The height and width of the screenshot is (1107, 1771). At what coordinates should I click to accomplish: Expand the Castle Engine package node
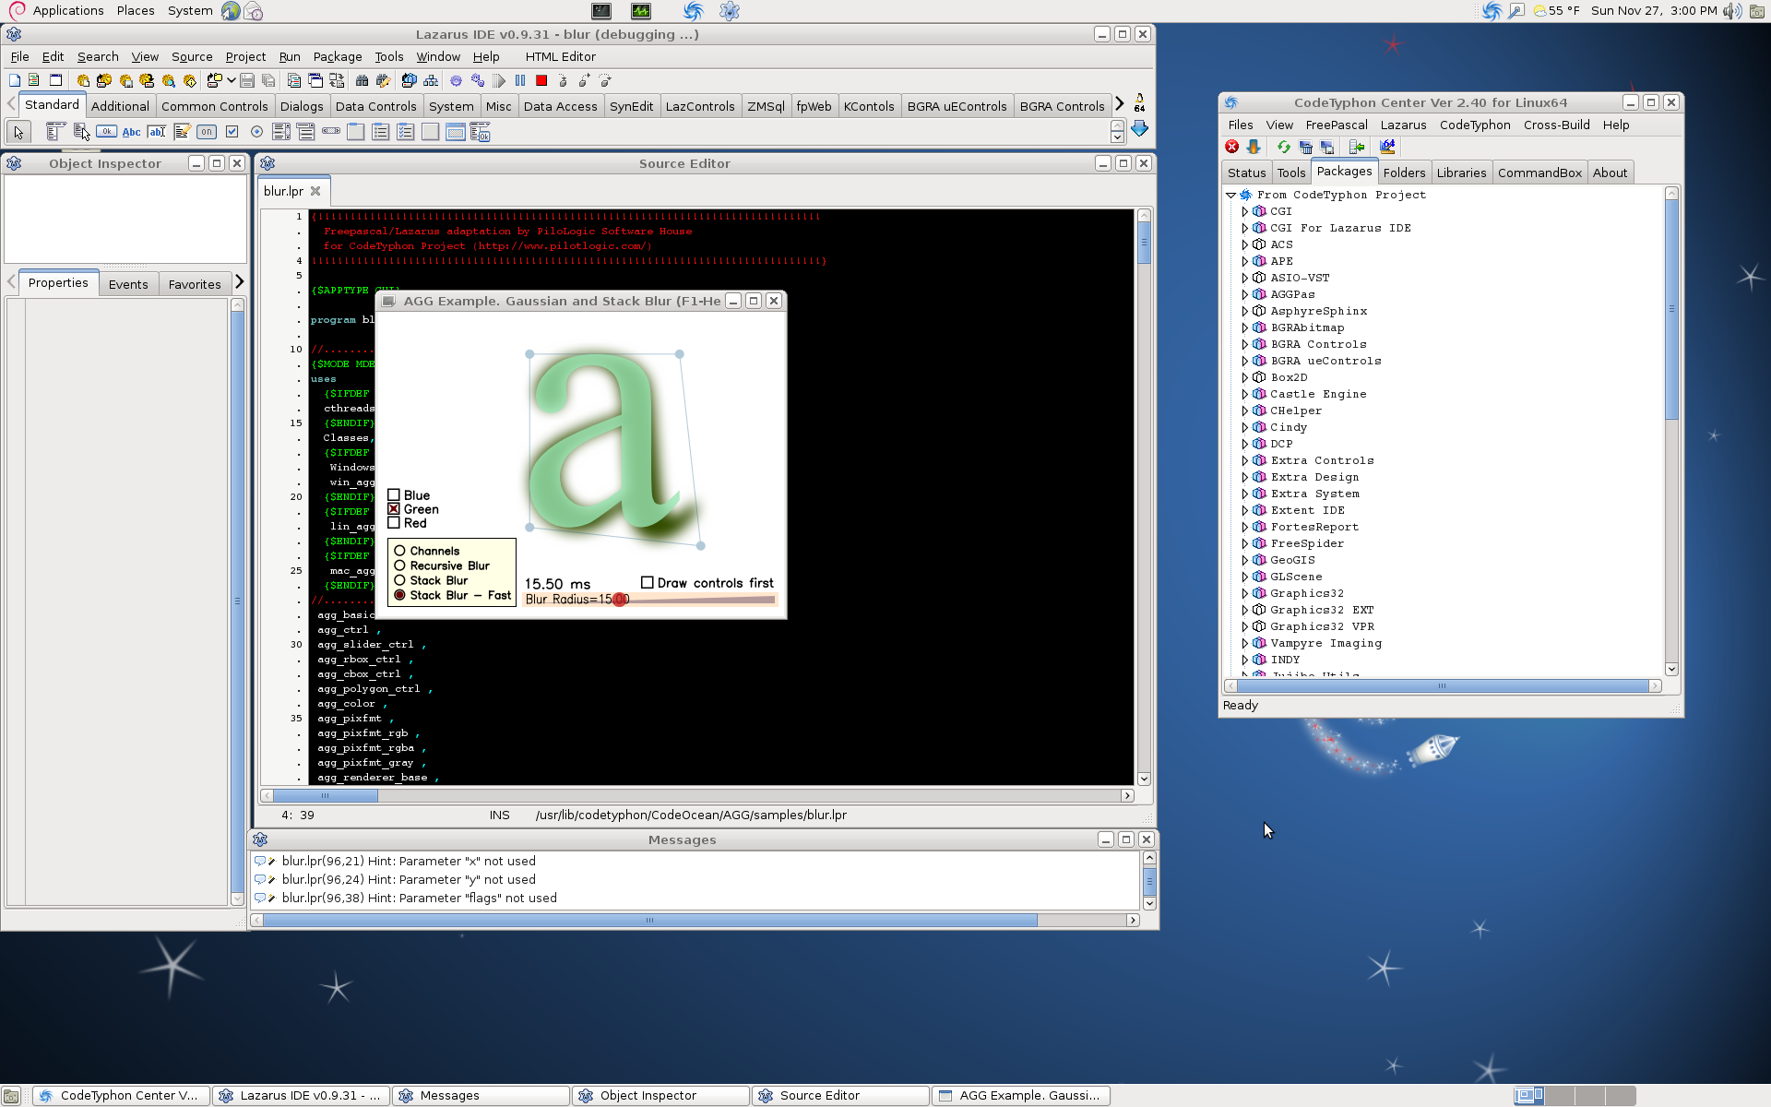click(x=1244, y=394)
